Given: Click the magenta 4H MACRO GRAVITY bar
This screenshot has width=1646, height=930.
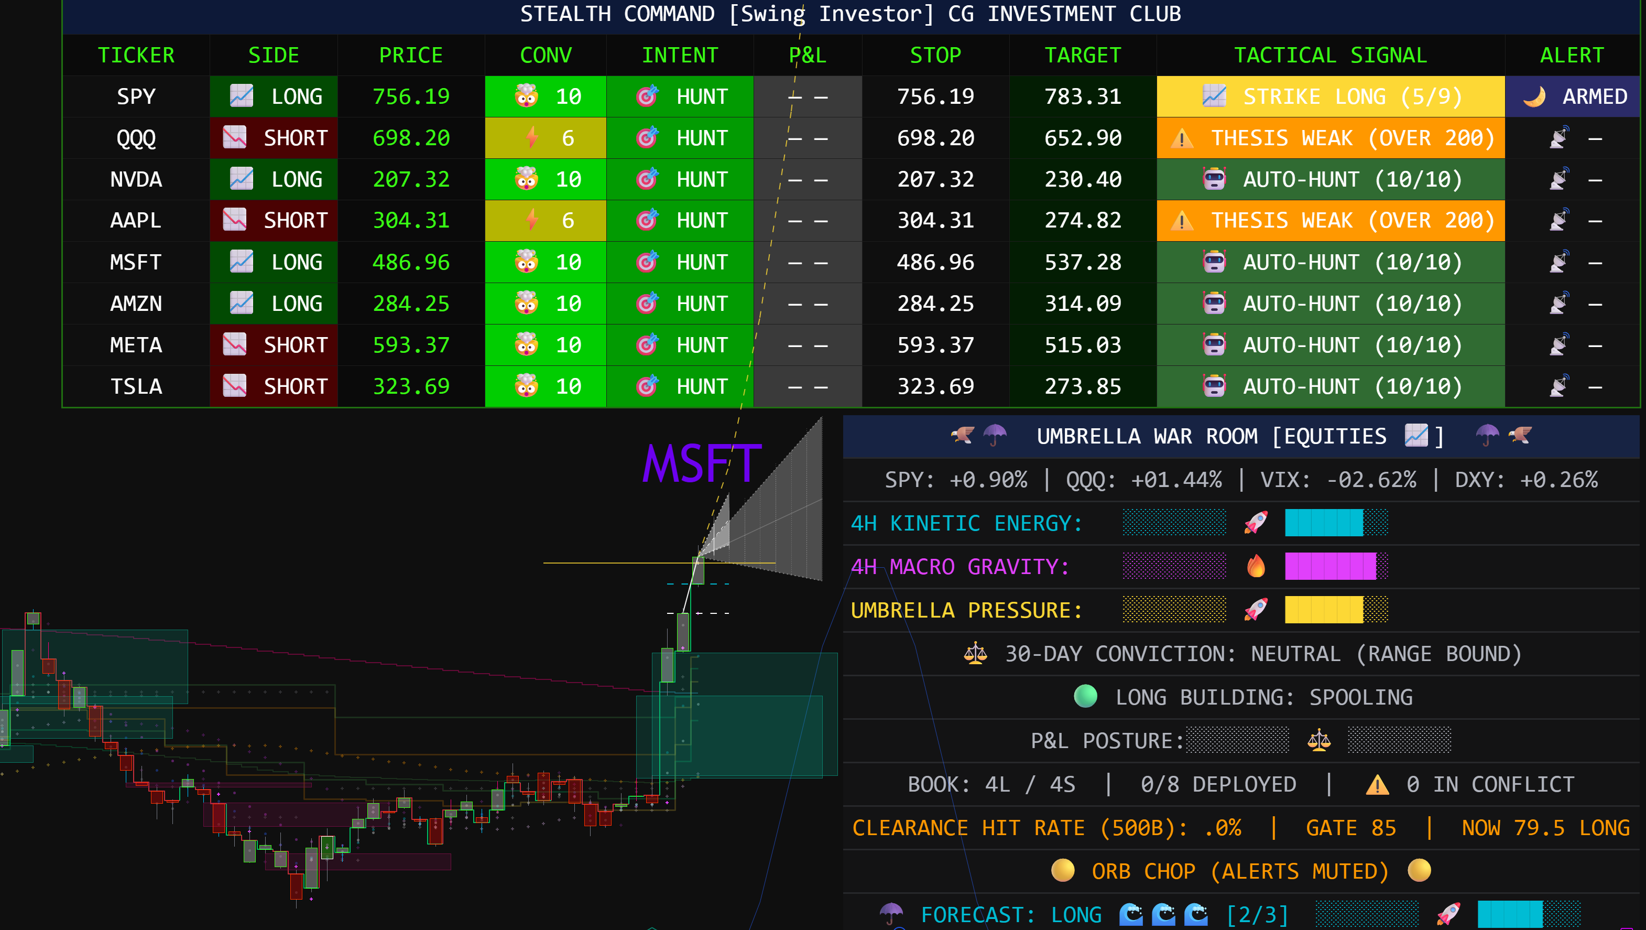Looking at the screenshot, I should click(x=1336, y=566).
